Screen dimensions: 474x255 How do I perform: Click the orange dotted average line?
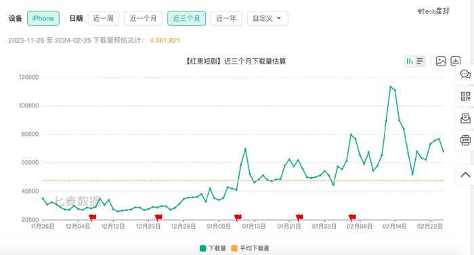243,181
